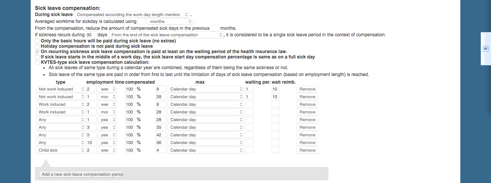Open the months unit dropdown

pyautogui.click(x=170, y=21)
